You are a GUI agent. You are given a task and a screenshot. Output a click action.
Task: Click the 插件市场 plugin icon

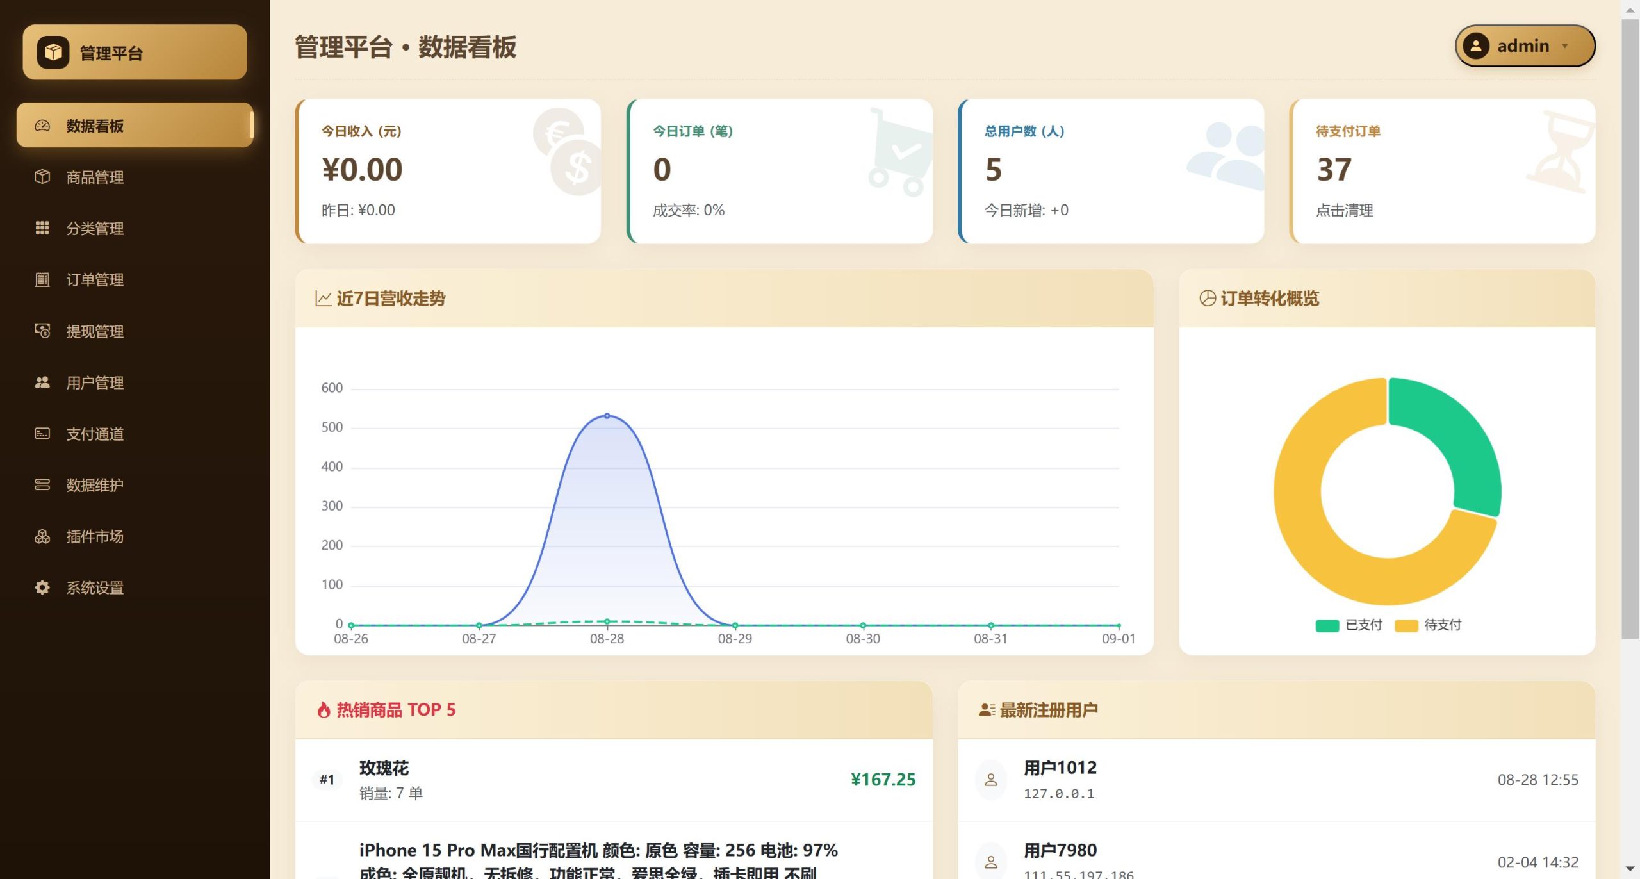tap(42, 536)
